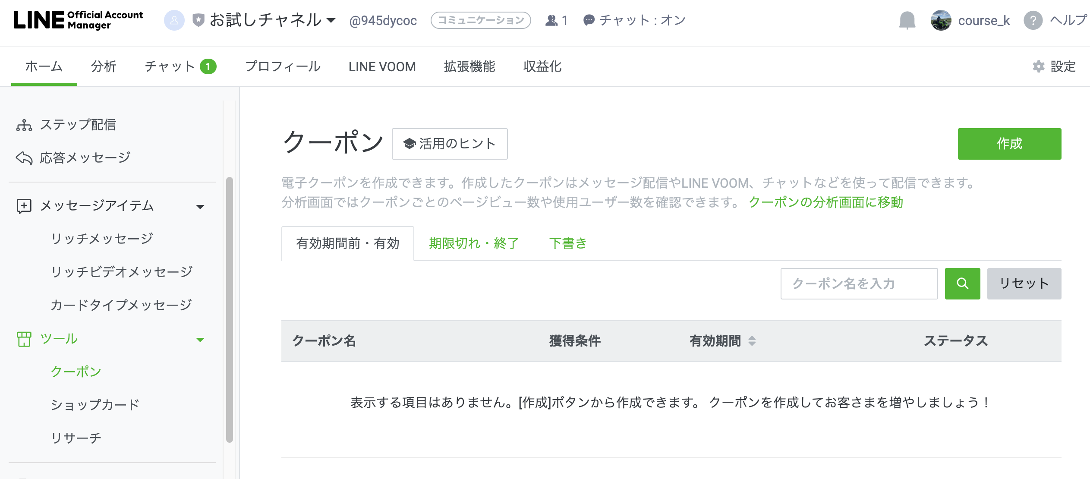Open リサーチ in the sidebar
Image resolution: width=1090 pixels, height=479 pixels.
(x=76, y=438)
